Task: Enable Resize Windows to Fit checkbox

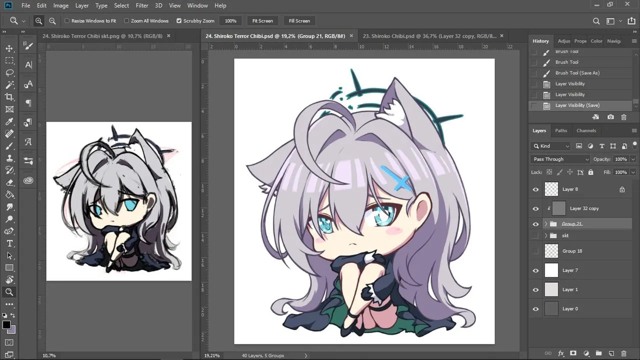Action: point(67,21)
